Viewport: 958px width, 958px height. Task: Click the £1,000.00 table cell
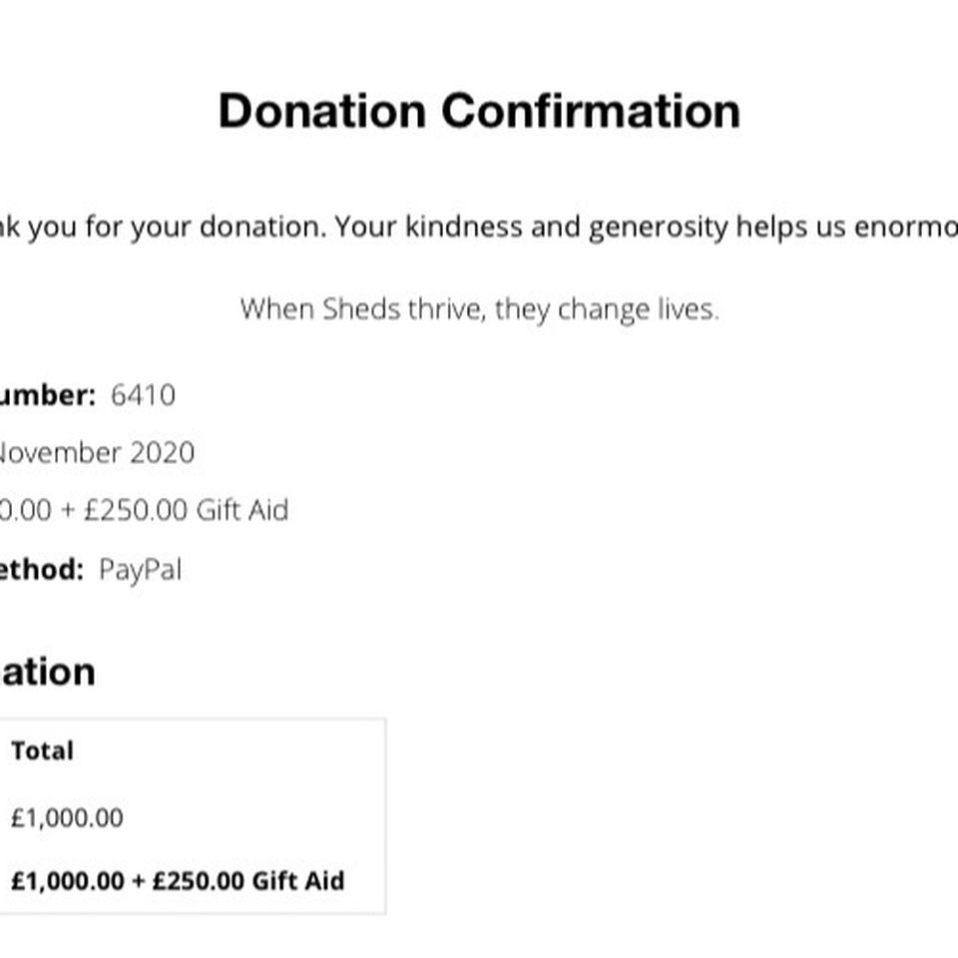click(67, 817)
